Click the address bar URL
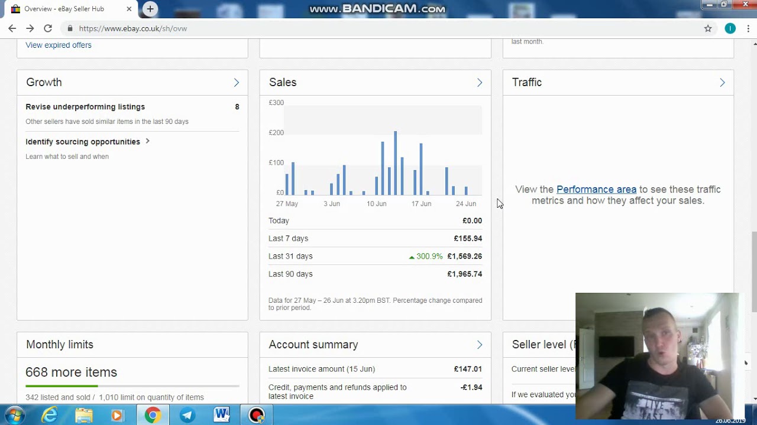757x425 pixels. pyautogui.click(x=133, y=28)
